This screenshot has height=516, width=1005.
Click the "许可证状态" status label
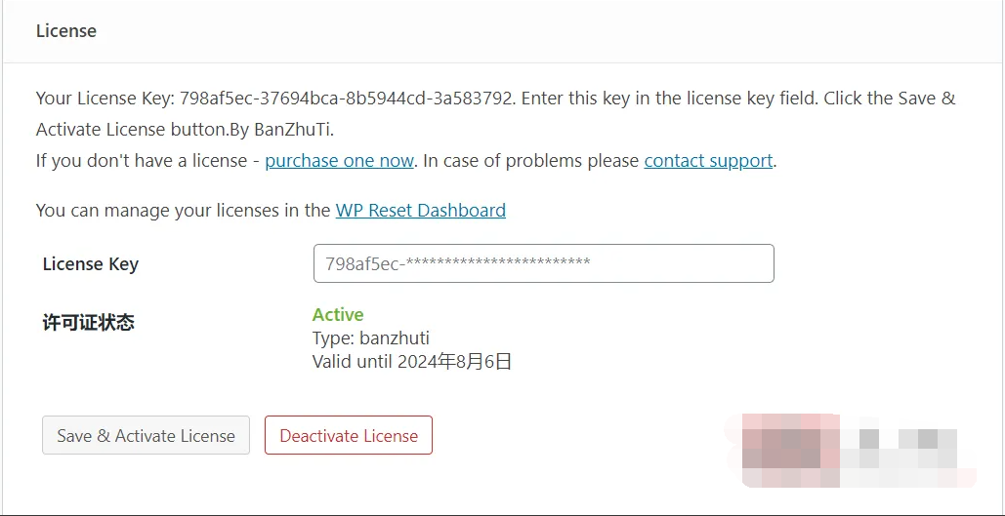pos(89,322)
